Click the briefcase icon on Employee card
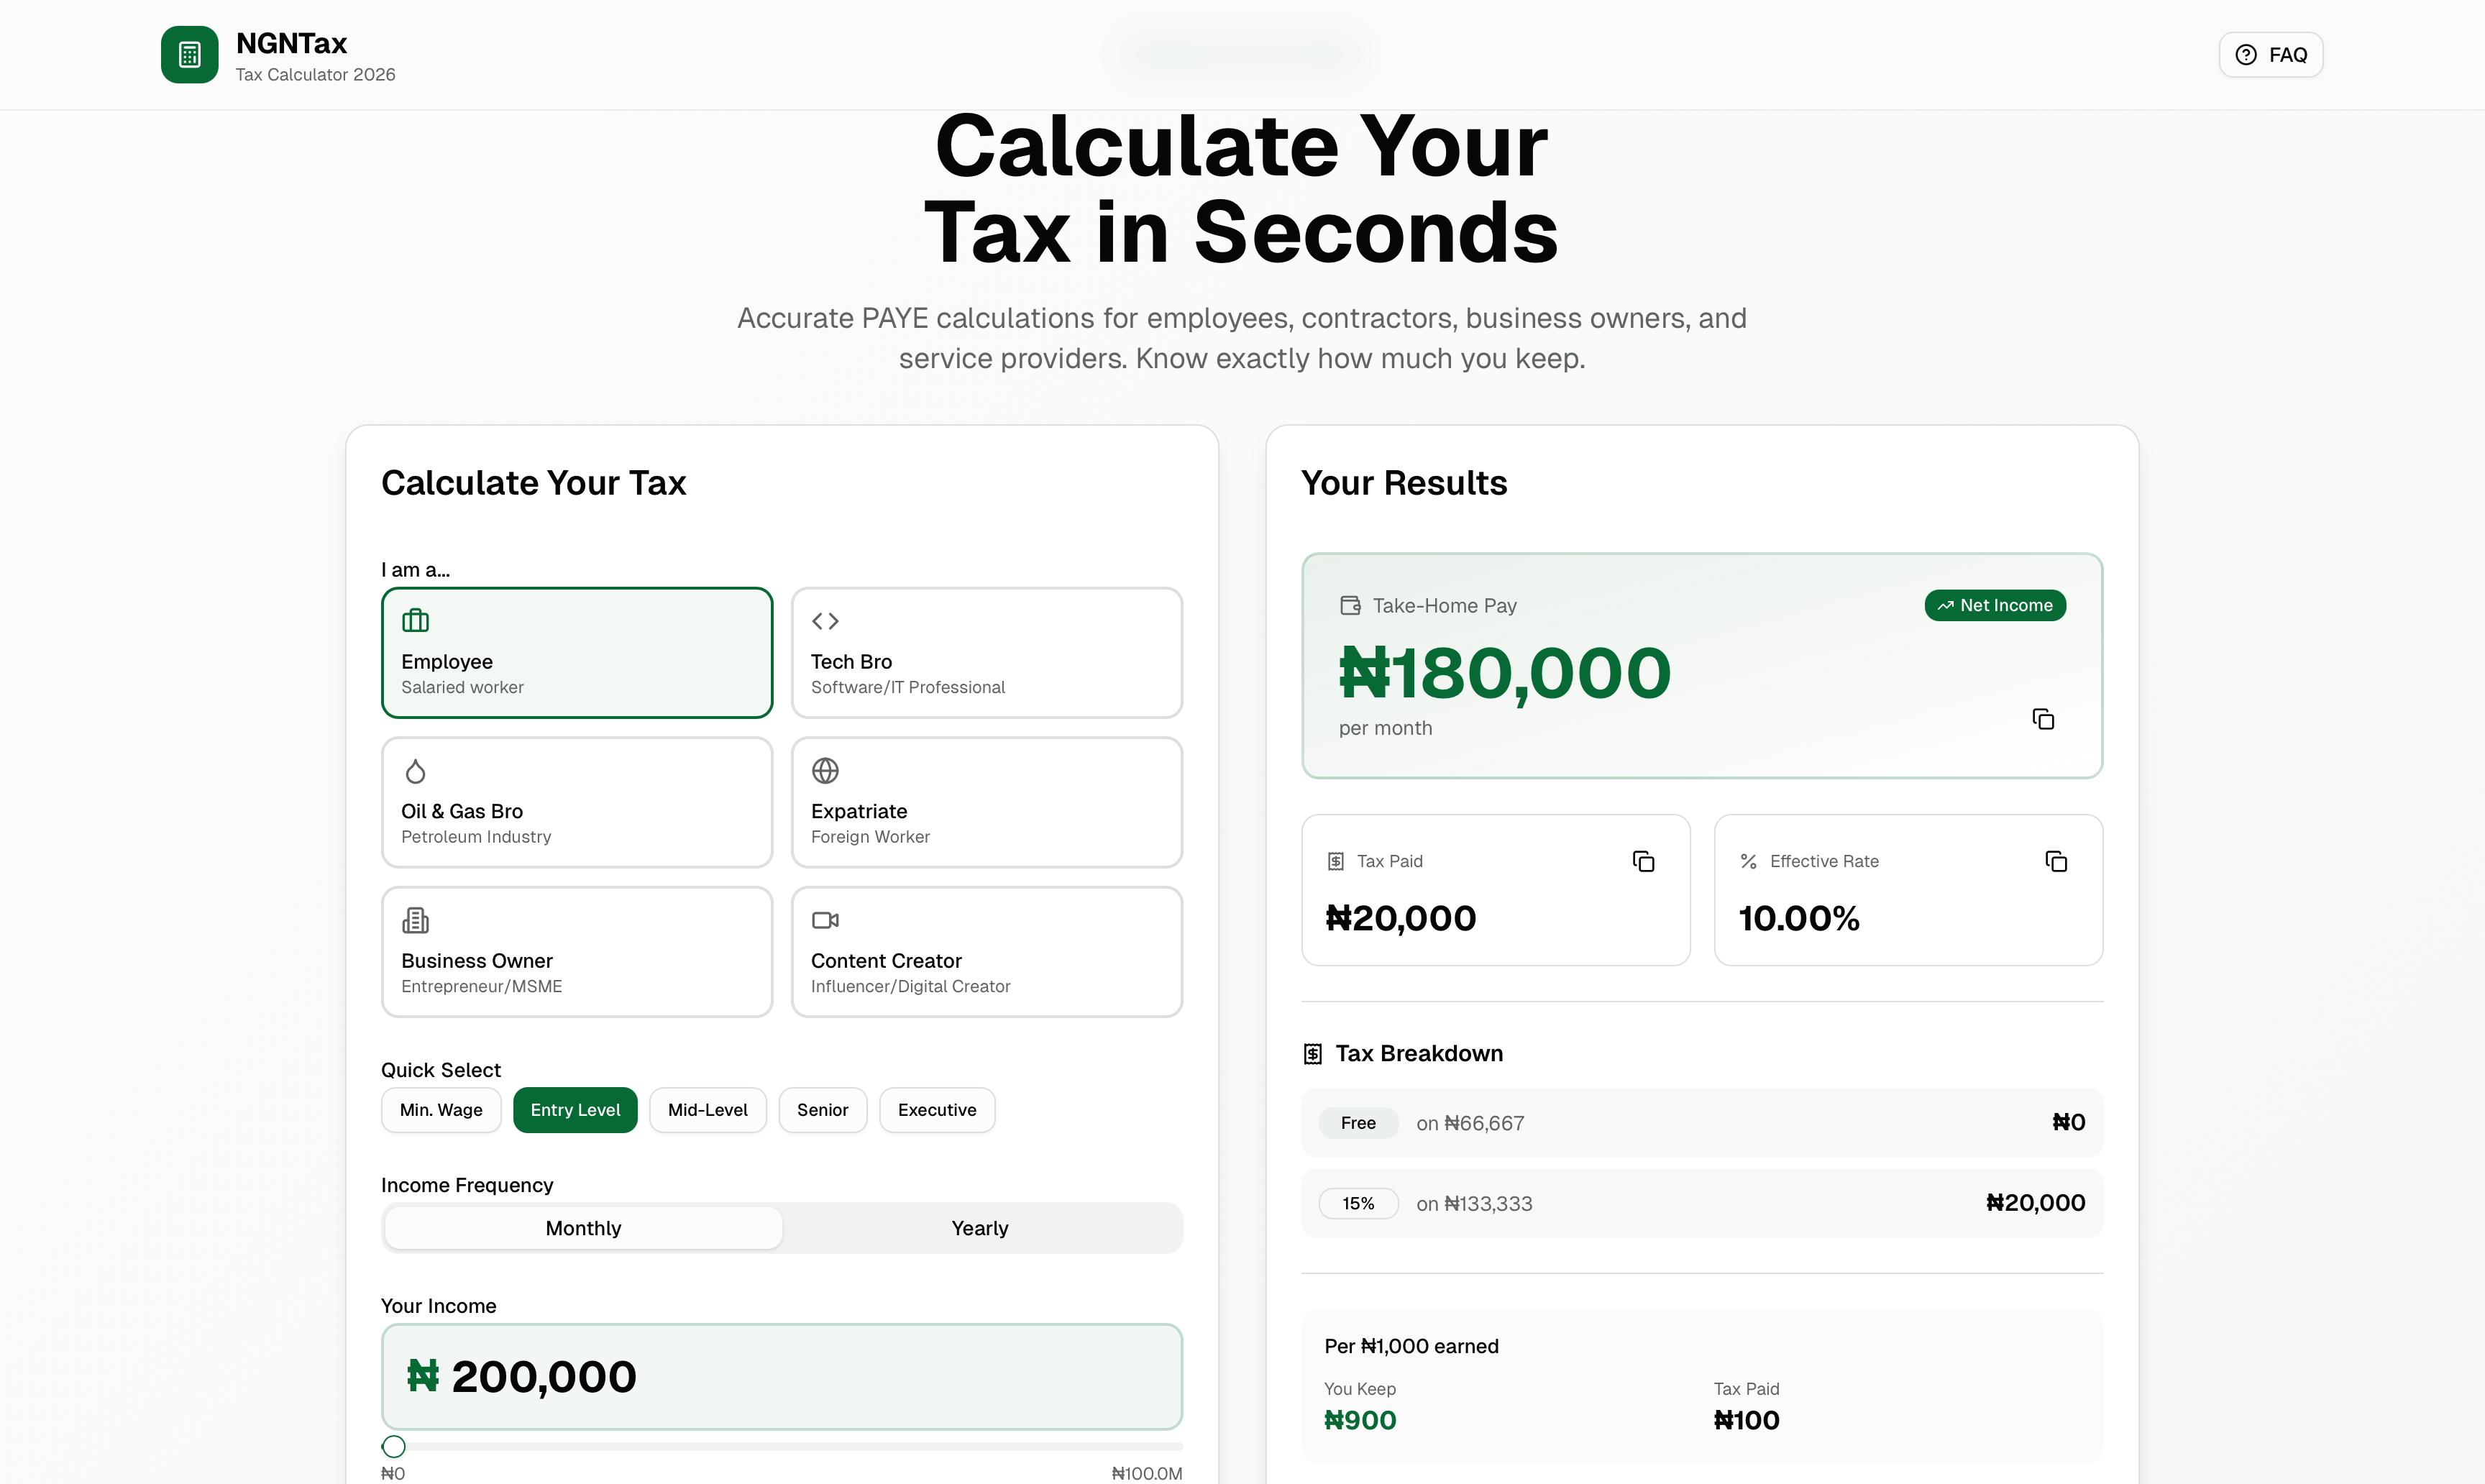Screen dimensions: 2485x1484 point(416,620)
